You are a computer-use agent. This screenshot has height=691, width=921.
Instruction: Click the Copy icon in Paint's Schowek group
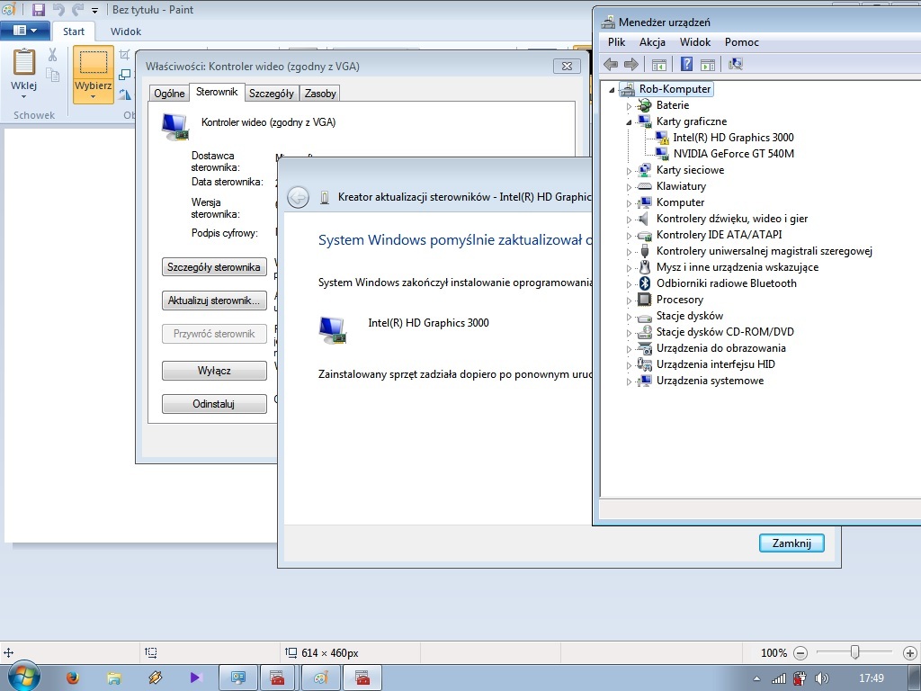53,75
